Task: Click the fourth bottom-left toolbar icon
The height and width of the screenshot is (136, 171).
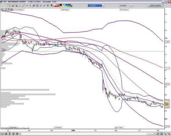Action: click(13, 134)
